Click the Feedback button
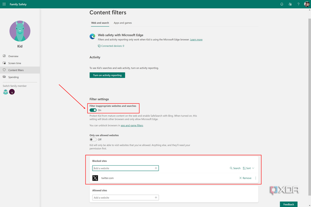The width and height of the screenshot is (311, 207). tap(289, 204)
